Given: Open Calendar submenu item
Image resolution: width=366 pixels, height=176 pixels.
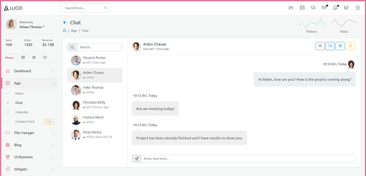Looking at the screenshot, I should 22,112.
